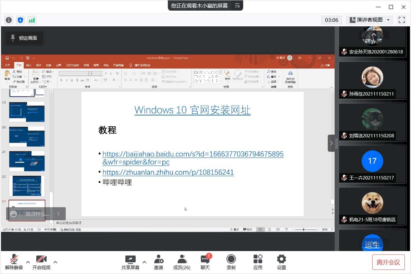Open the screen-viewing options menu icon

237,5
